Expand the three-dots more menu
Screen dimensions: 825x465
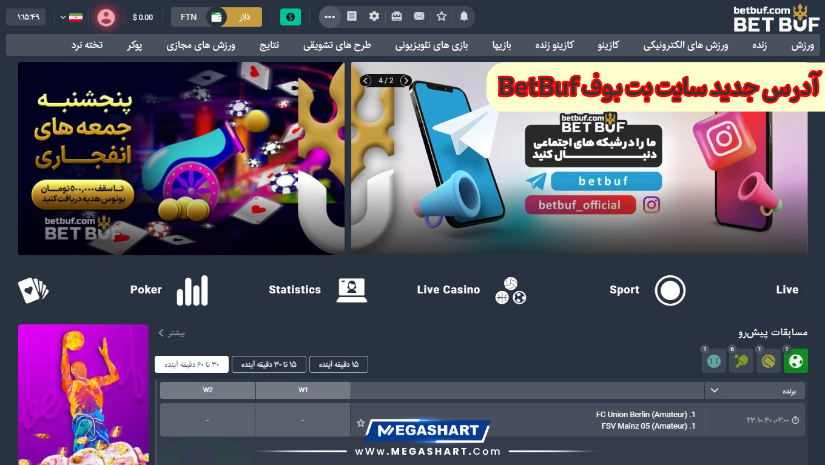329,16
